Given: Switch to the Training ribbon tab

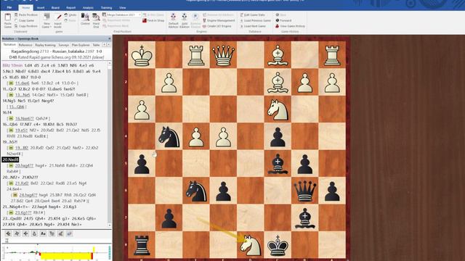Looking at the screenshot, I should click(x=107, y=8).
